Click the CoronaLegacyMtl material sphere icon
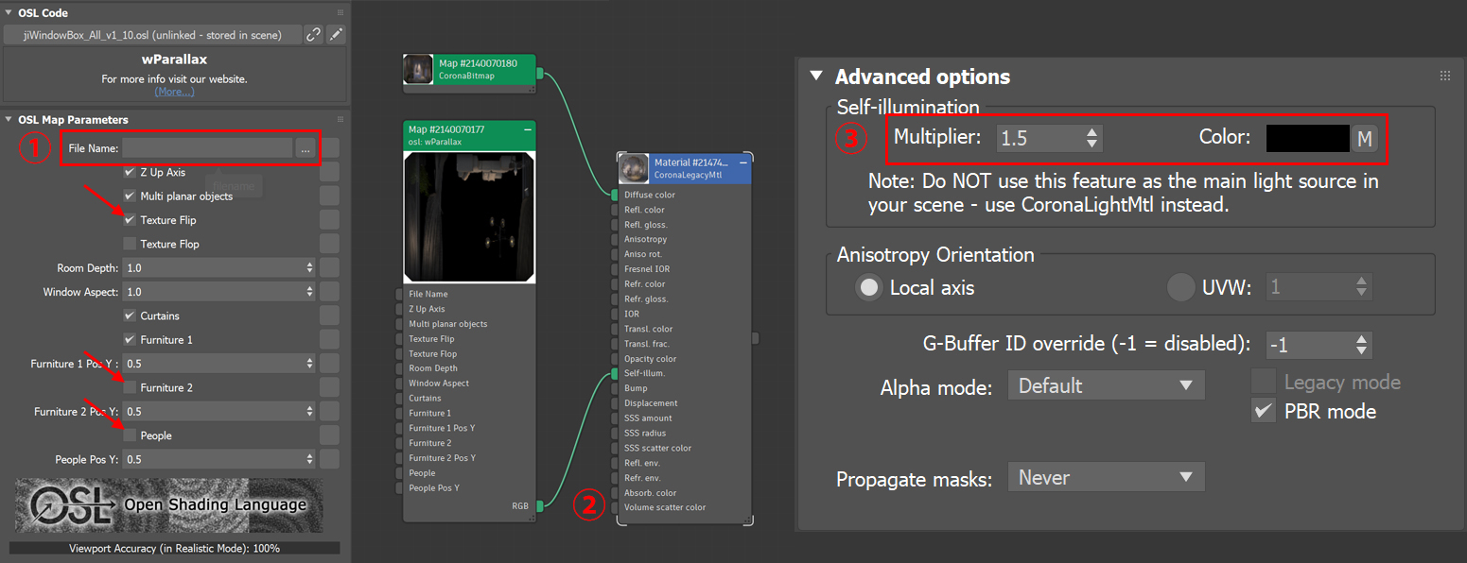The width and height of the screenshot is (1467, 563). tap(634, 169)
